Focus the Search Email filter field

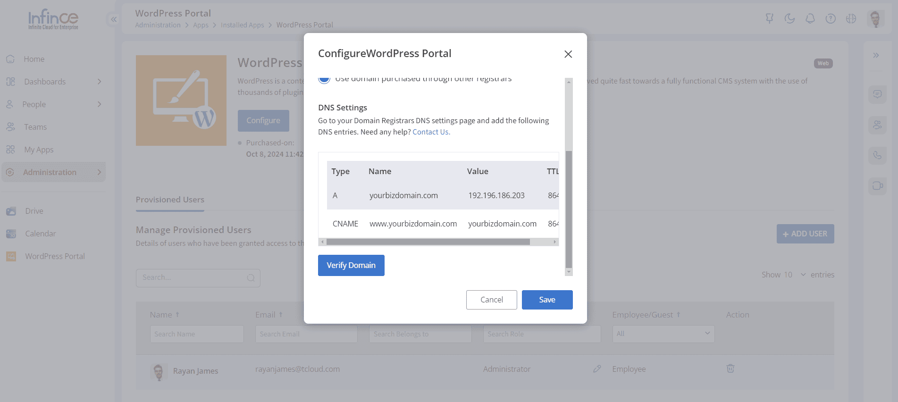[306, 334]
